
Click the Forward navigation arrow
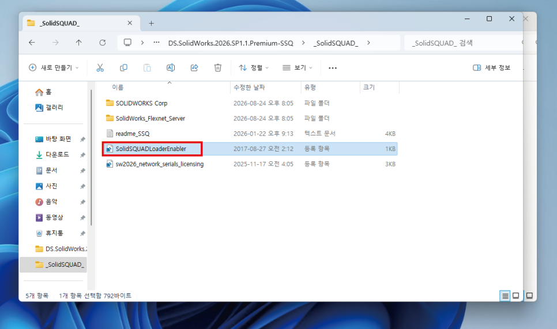click(x=55, y=43)
